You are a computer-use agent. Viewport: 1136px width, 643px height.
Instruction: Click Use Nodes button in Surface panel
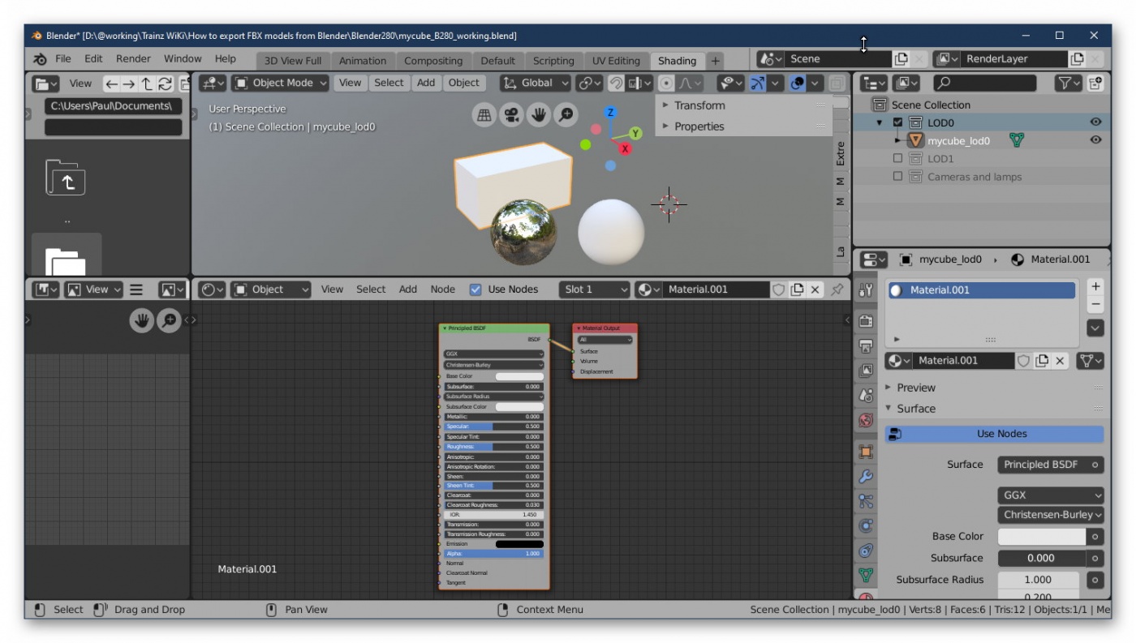point(994,434)
